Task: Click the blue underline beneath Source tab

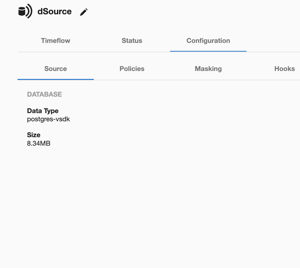Action: click(56, 79)
